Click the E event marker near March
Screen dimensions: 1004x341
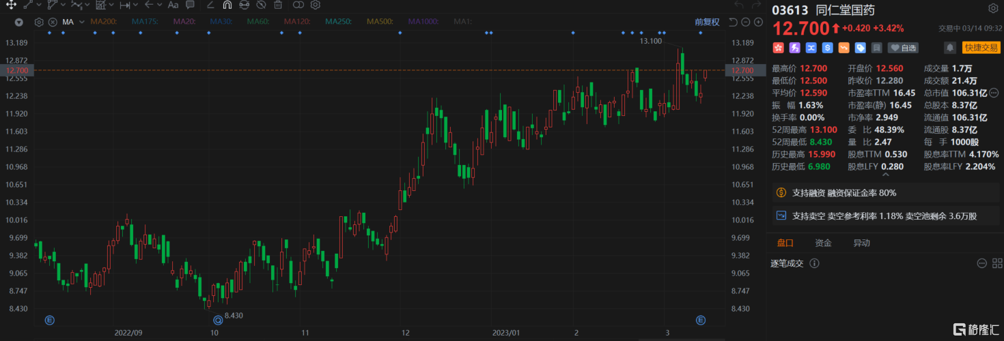tap(700, 320)
